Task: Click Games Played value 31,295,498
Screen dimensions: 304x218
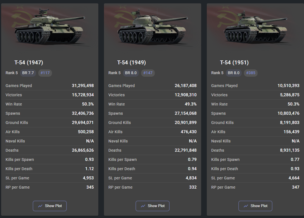Action: (x=83, y=86)
